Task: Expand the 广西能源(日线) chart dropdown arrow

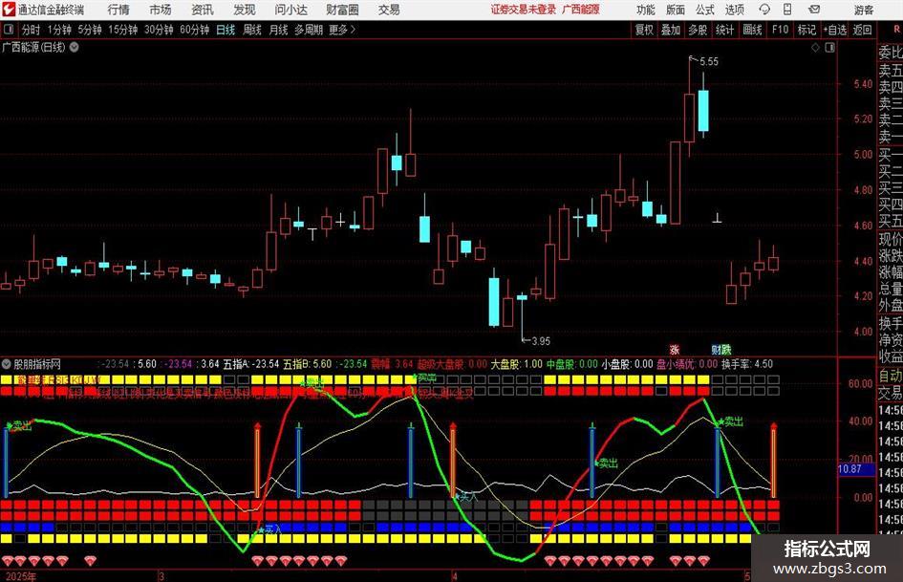Action: 75,48
